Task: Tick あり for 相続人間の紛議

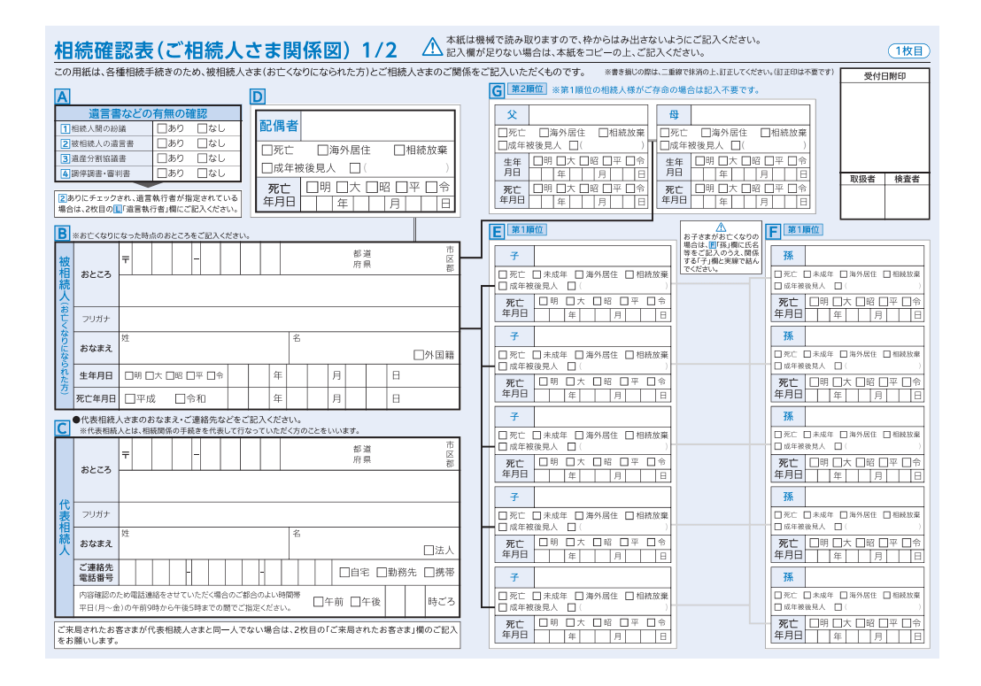Action: coord(162,128)
